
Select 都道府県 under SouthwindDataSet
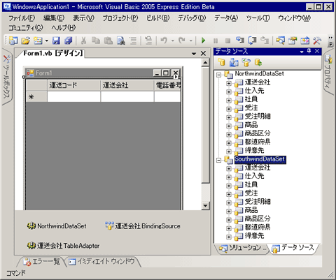click(258, 227)
